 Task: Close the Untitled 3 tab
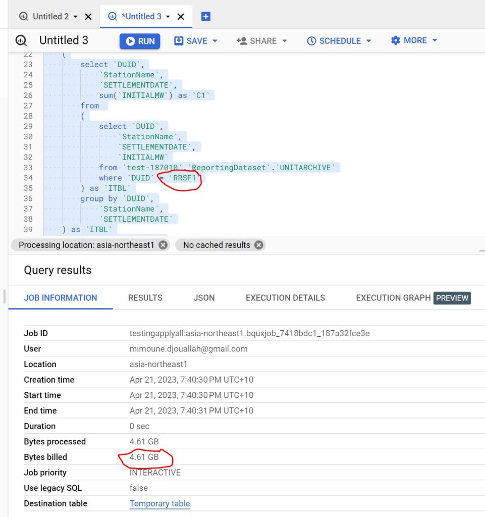(181, 17)
